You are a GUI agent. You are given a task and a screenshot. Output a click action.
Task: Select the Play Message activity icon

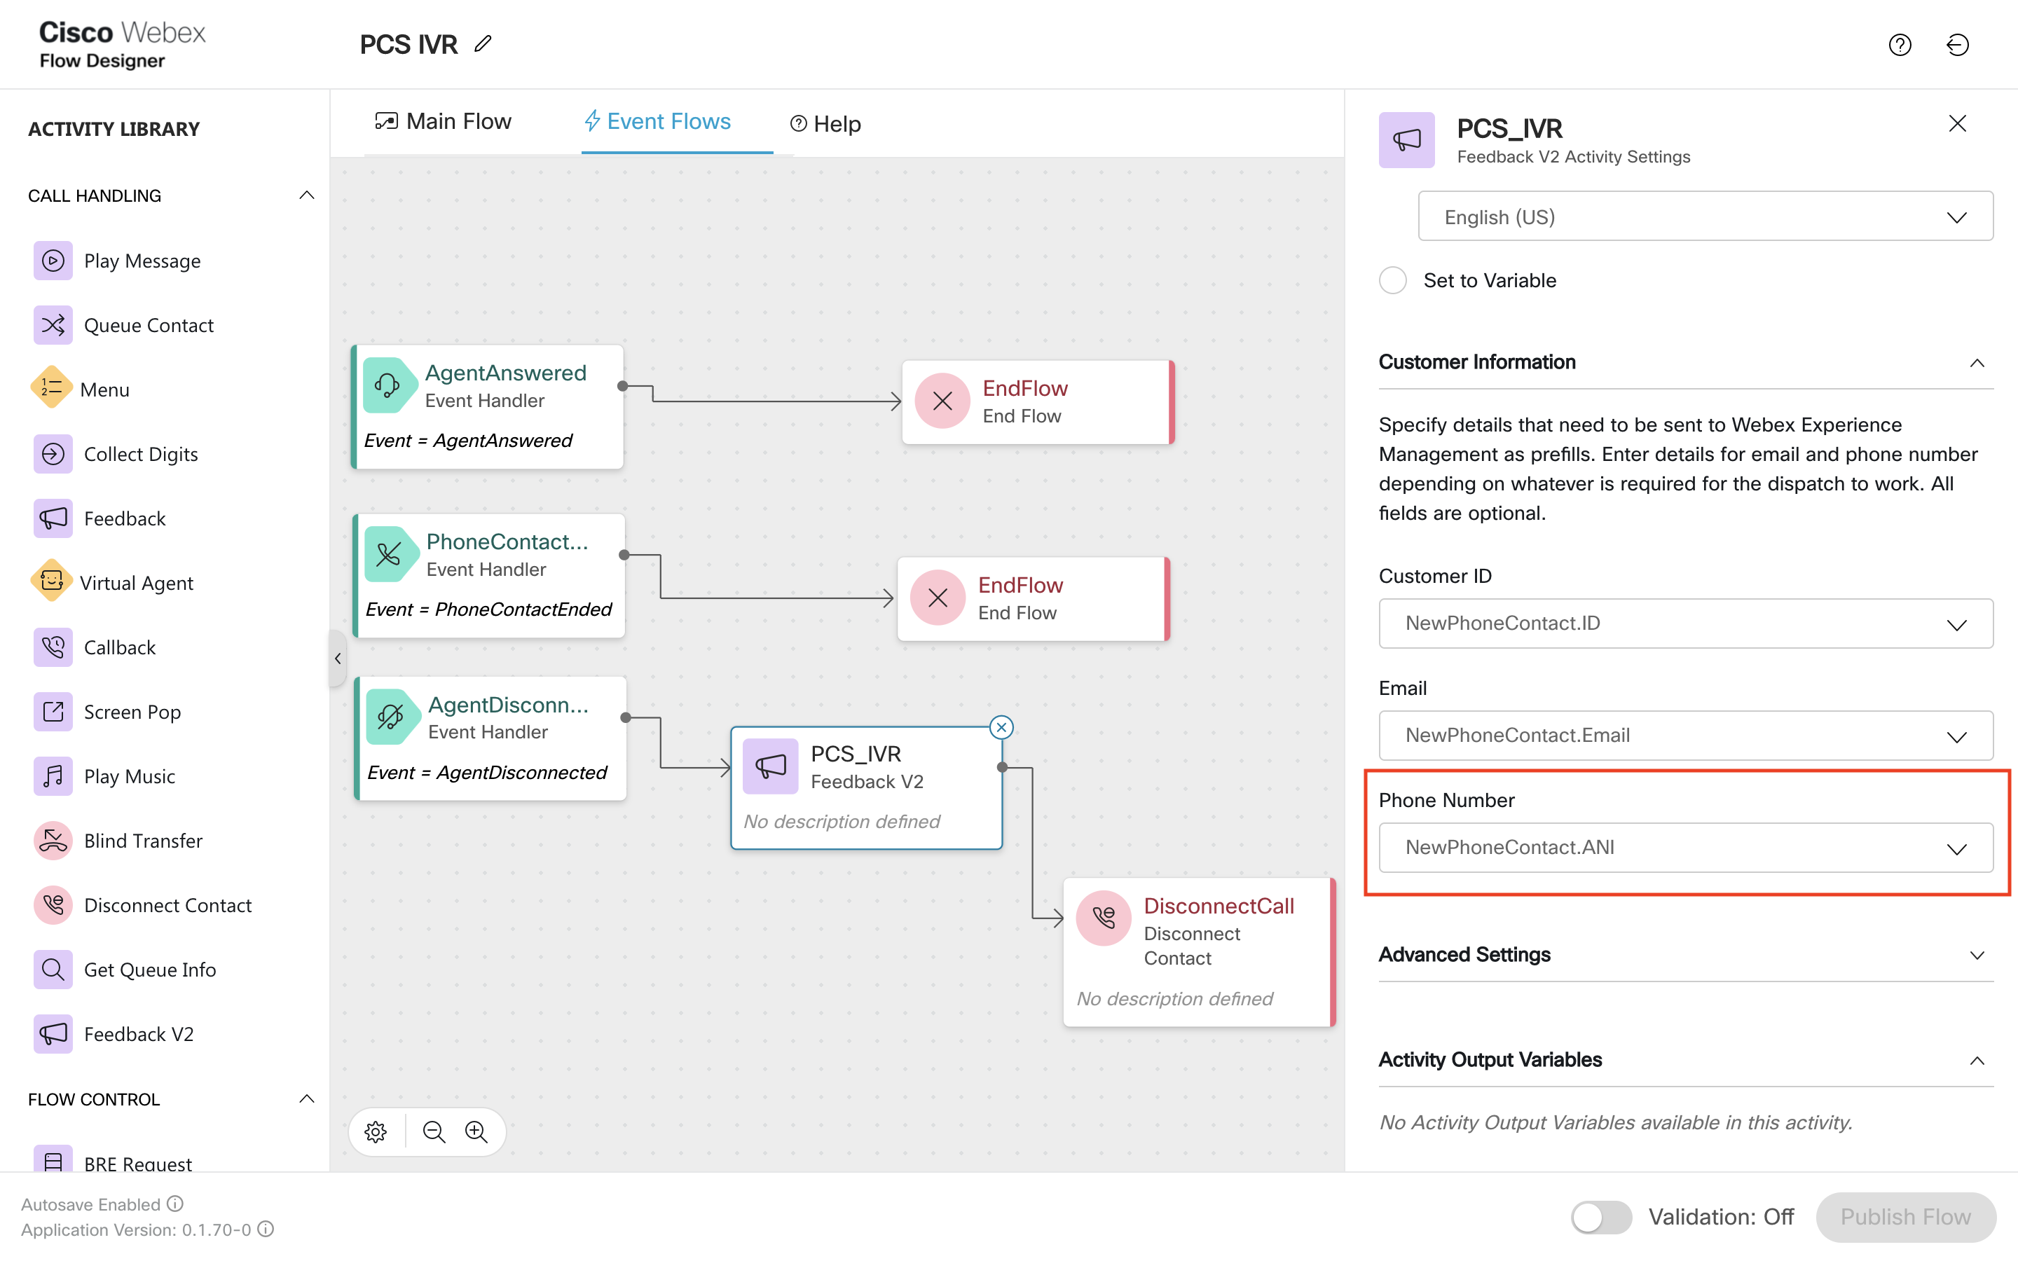coord(53,261)
